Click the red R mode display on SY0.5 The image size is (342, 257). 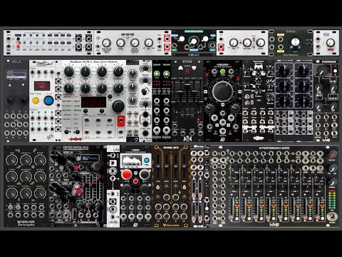(x=187, y=71)
